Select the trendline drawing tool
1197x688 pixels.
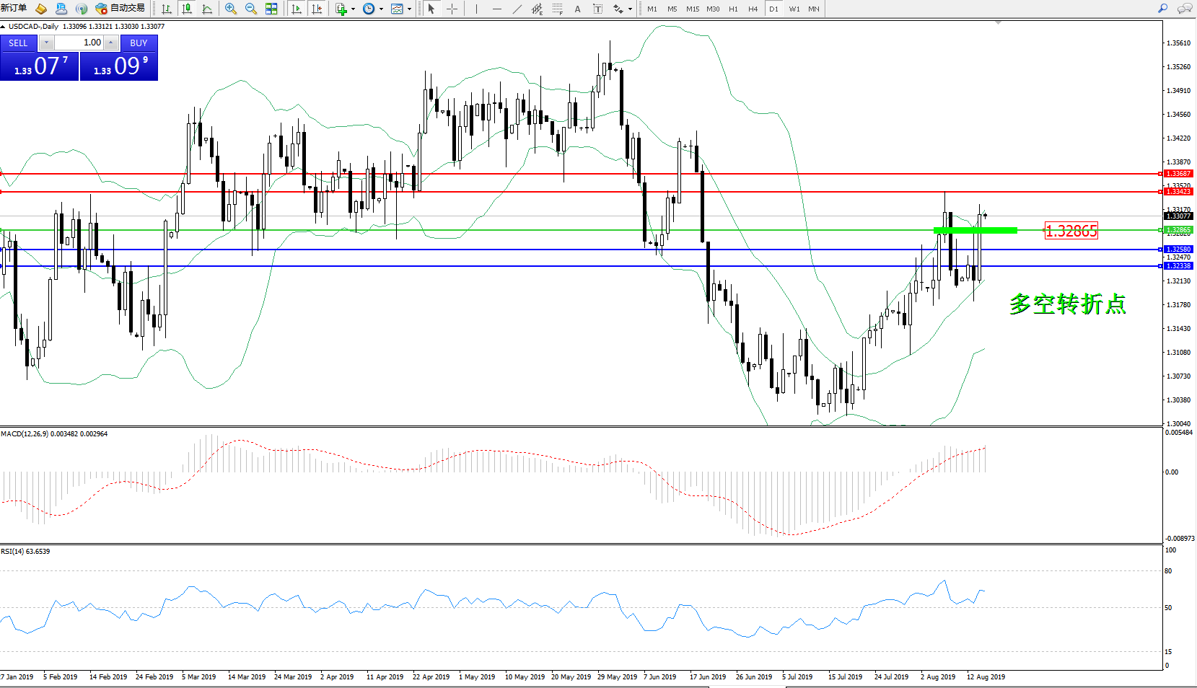pyautogui.click(x=517, y=9)
